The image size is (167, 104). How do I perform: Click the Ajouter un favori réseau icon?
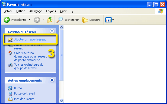click(x=10, y=40)
